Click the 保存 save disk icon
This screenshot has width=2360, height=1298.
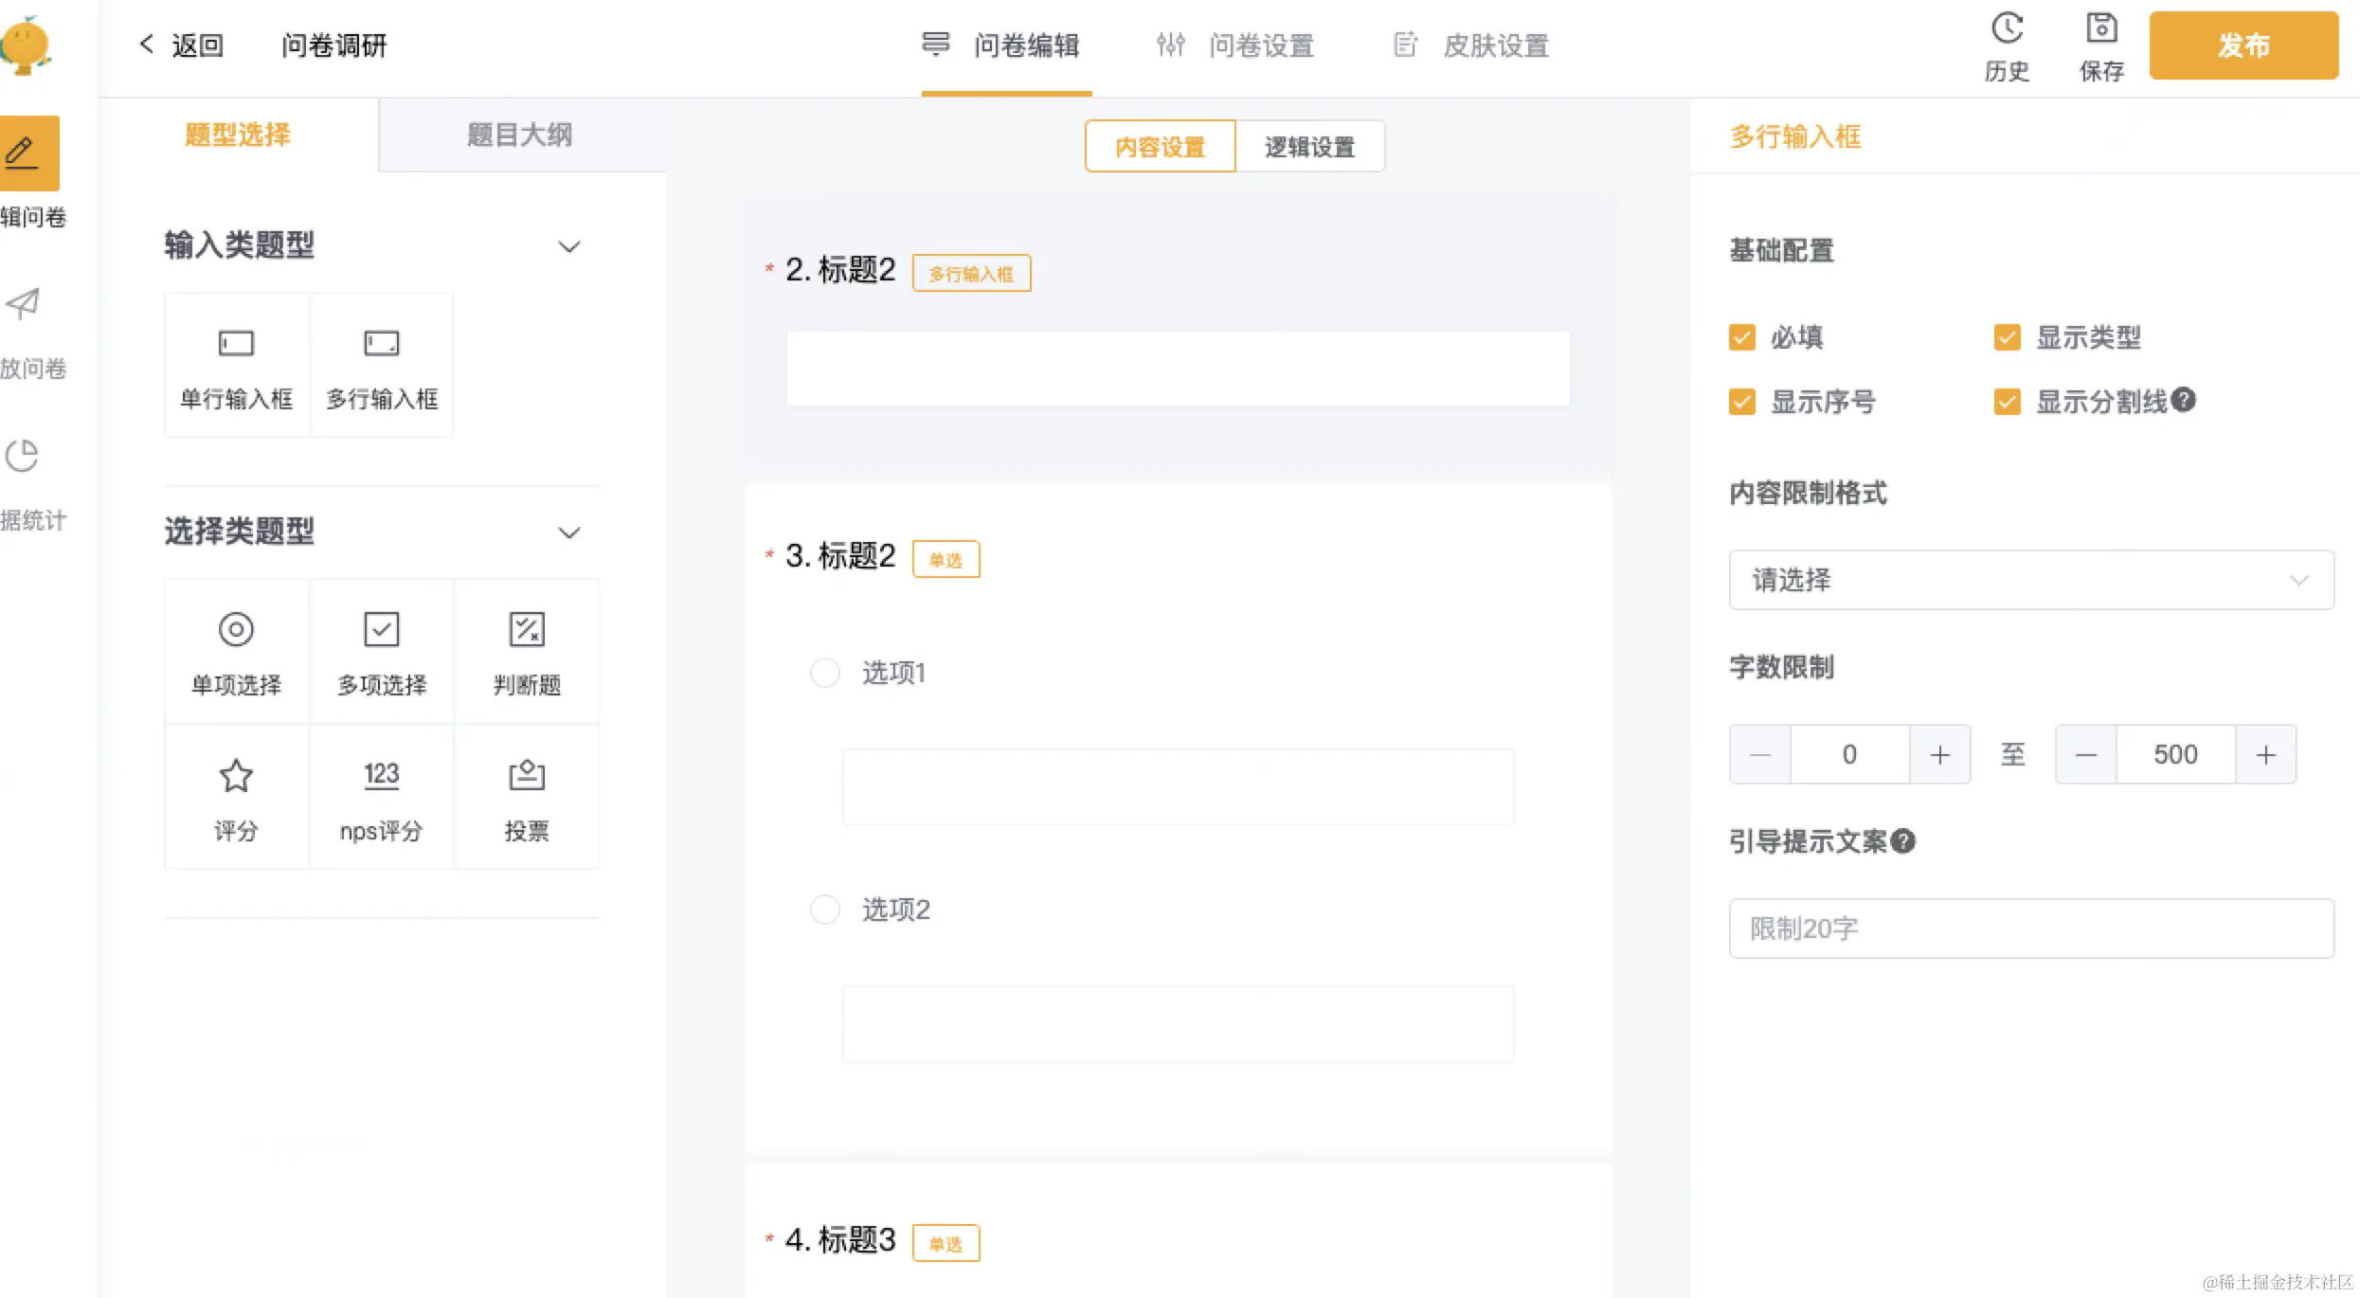tap(2101, 28)
